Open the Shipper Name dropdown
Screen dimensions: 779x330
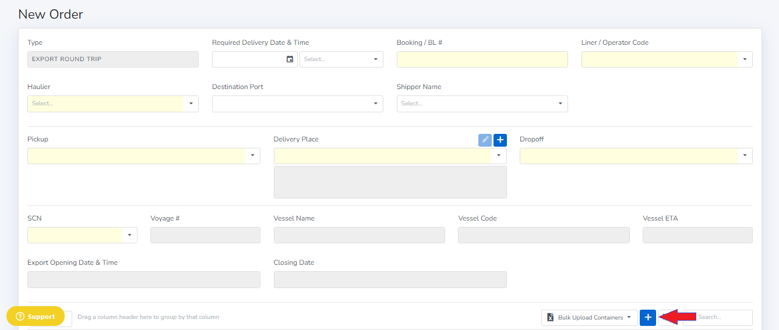[560, 104]
